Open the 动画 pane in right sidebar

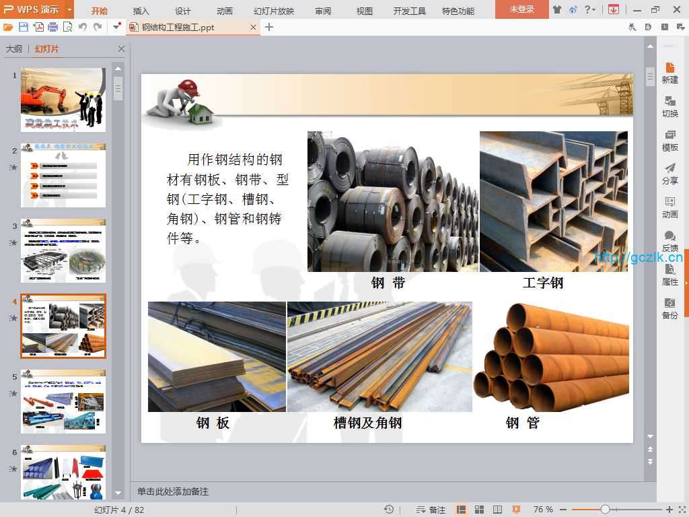pyautogui.click(x=669, y=207)
